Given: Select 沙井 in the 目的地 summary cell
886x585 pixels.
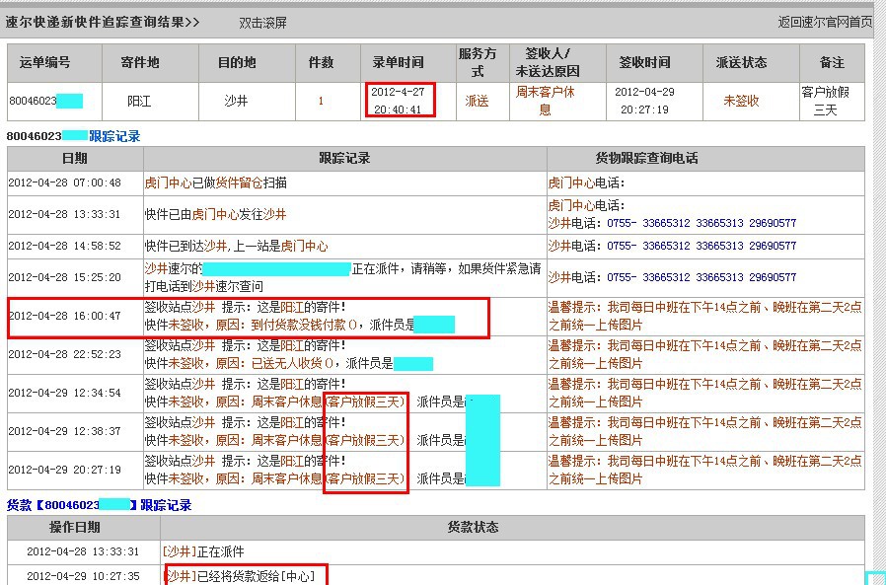Looking at the screenshot, I should [236, 102].
